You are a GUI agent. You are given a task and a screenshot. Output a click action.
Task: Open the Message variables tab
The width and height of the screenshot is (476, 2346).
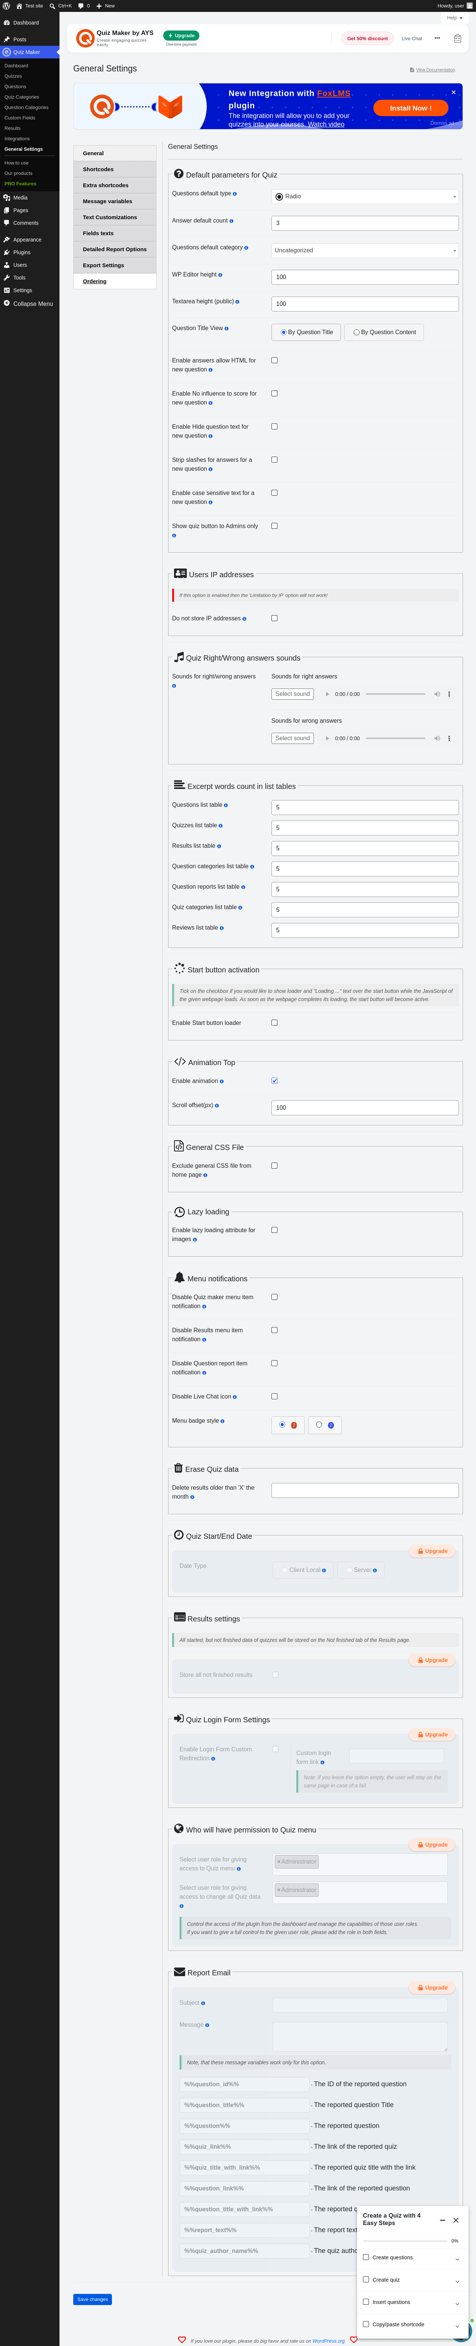tap(115, 201)
